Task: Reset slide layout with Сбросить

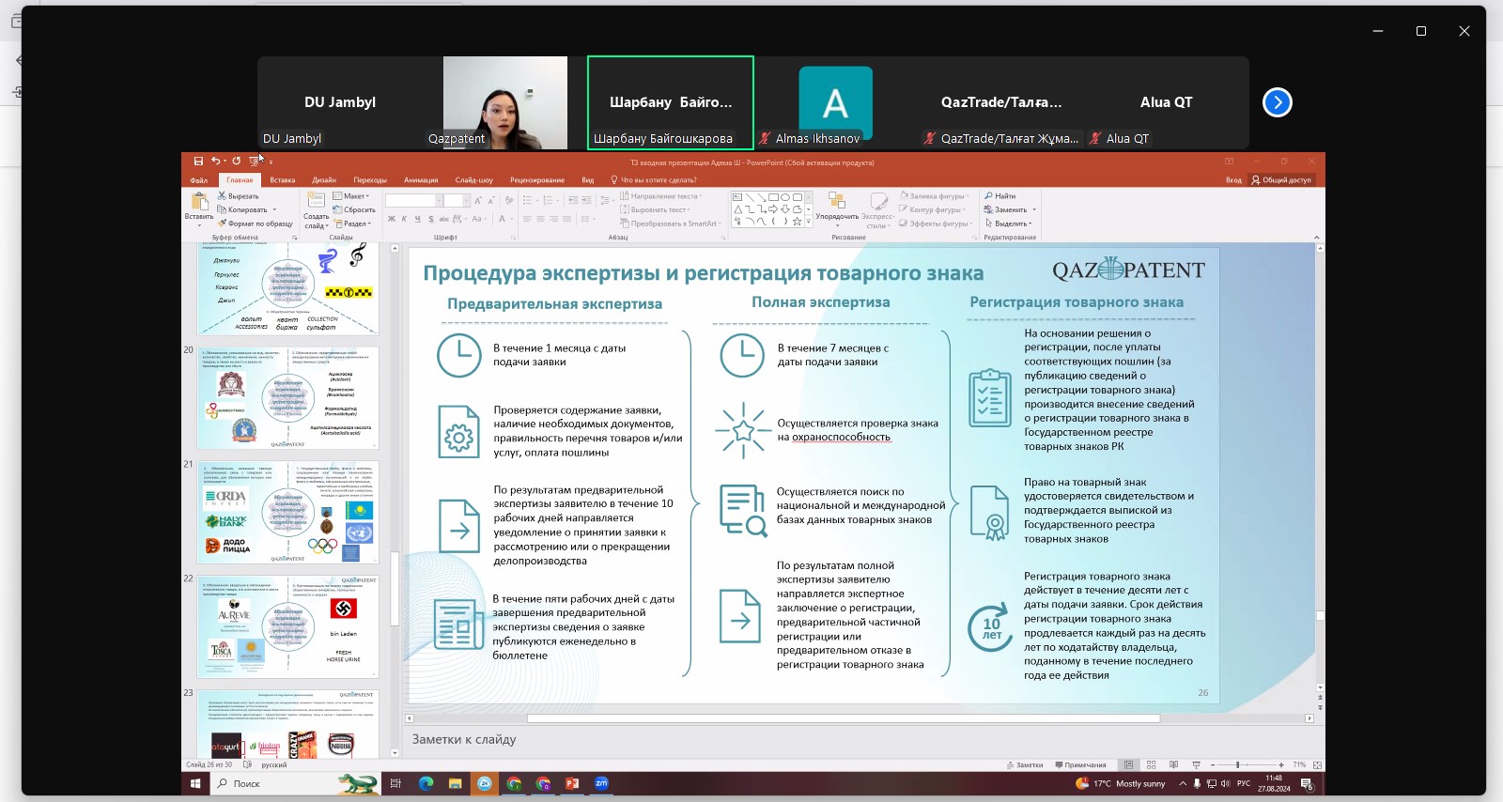Action: click(354, 209)
